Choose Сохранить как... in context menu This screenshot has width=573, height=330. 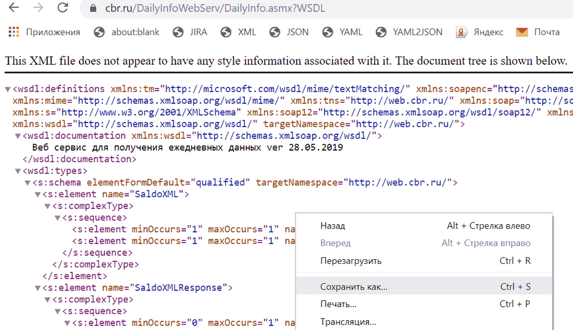pos(354,287)
